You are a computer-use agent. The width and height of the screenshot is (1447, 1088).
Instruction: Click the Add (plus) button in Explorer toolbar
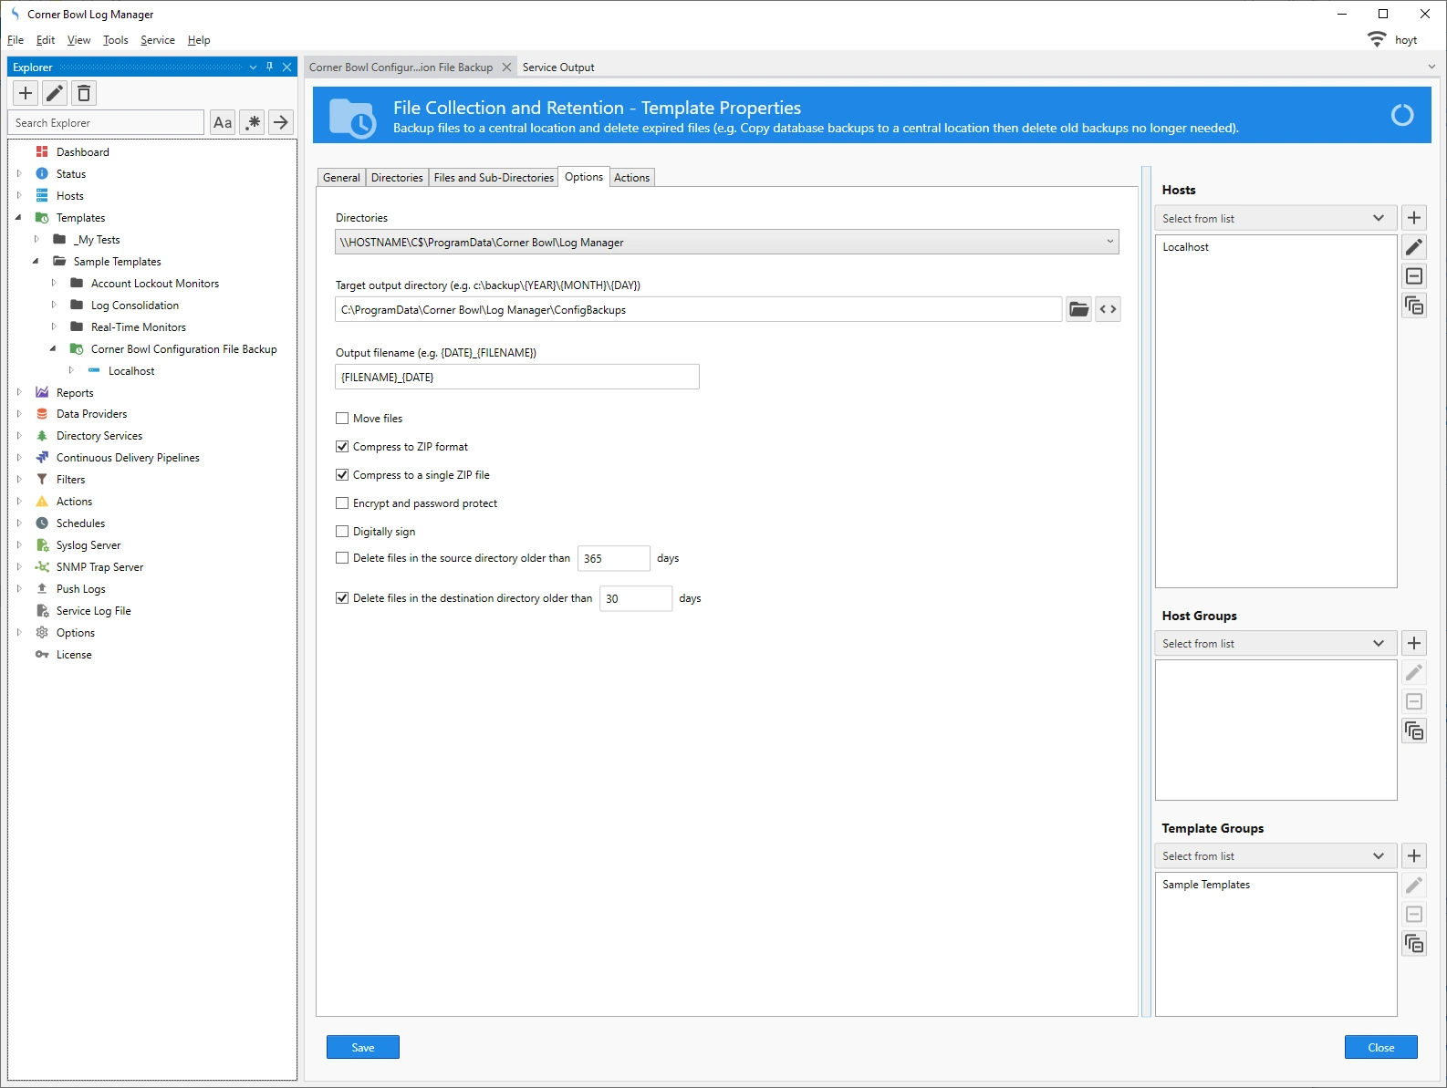click(26, 93)
